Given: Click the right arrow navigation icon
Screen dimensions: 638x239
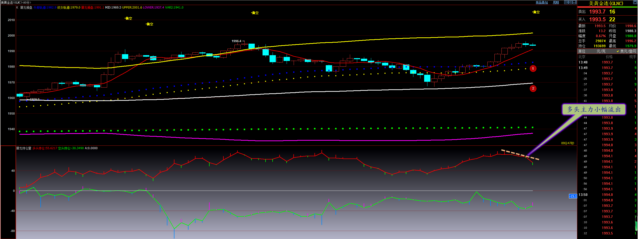Looking at the screenshot, I should [570, 2].
